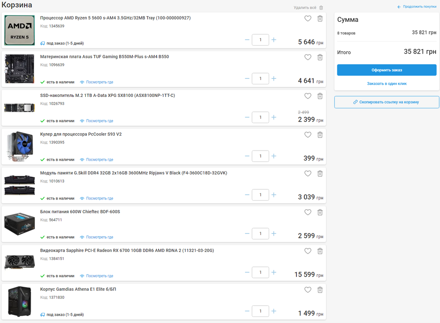Image resolution: width=440 pixels, height=323 pixels.
Task: Open Видеокарта Sapphire Radeon RX 6700 title
Action: click(x=127, y=250)
